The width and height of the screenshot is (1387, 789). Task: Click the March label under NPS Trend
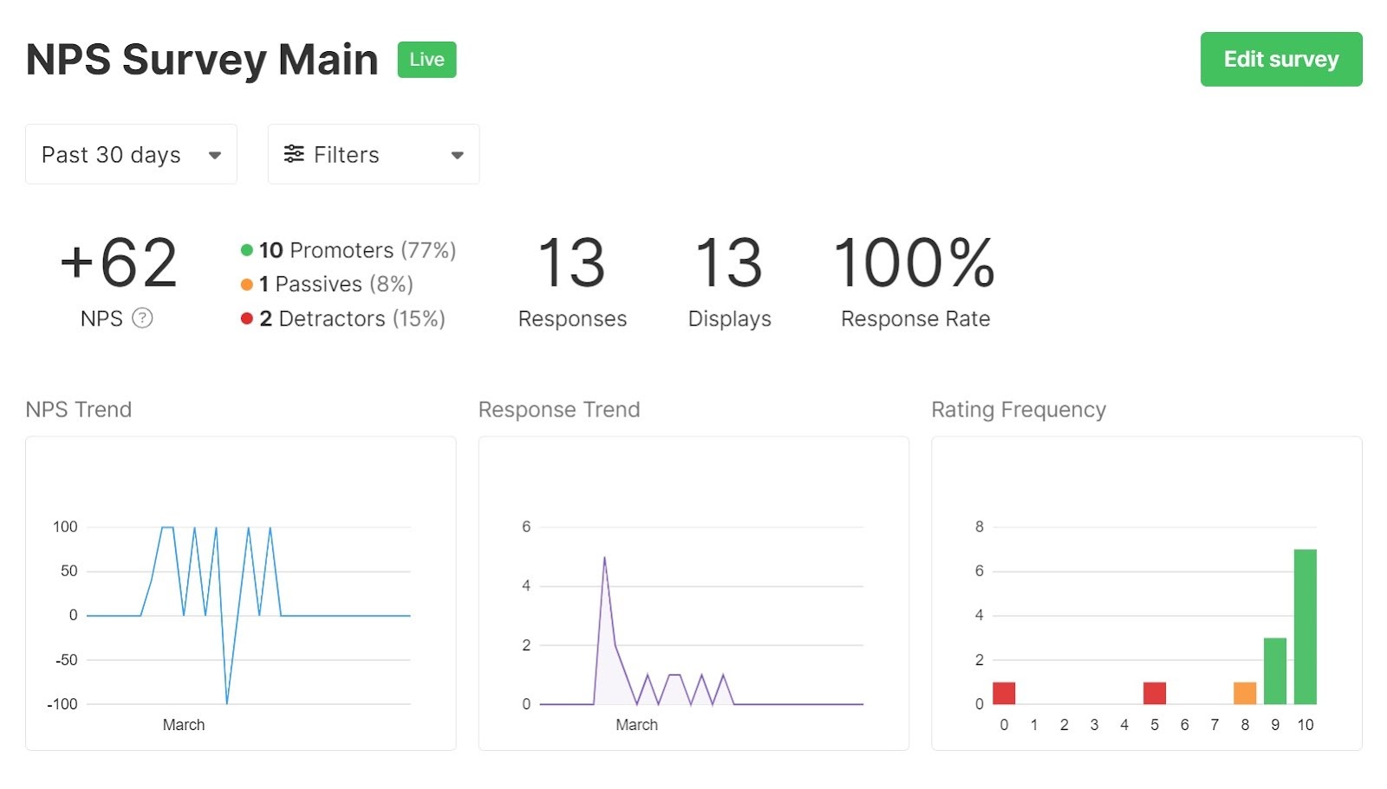[x=184, y=725]
